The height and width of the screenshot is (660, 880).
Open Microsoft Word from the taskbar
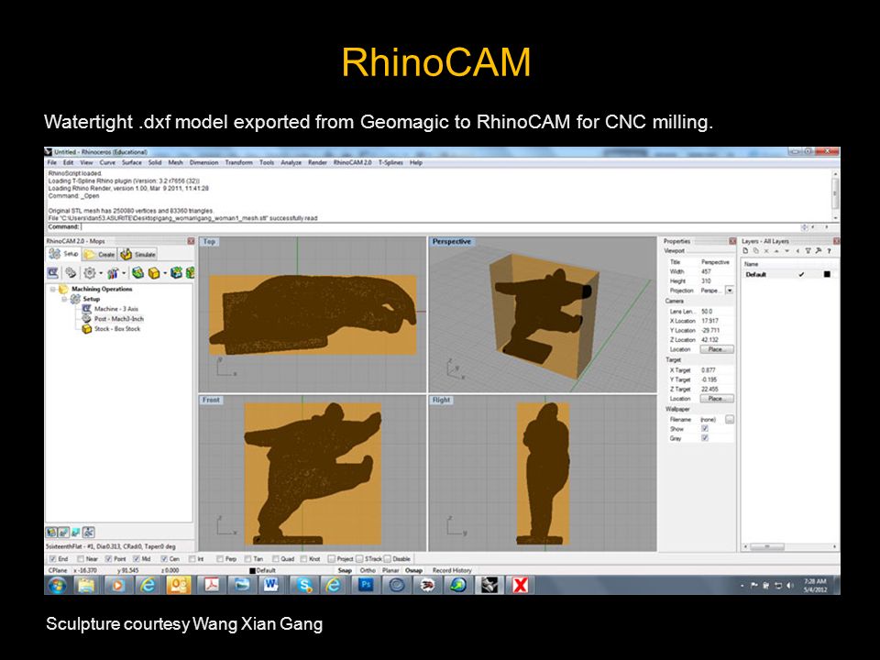(271, 586)
